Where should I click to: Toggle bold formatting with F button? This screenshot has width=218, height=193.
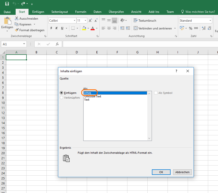point(51,28)
